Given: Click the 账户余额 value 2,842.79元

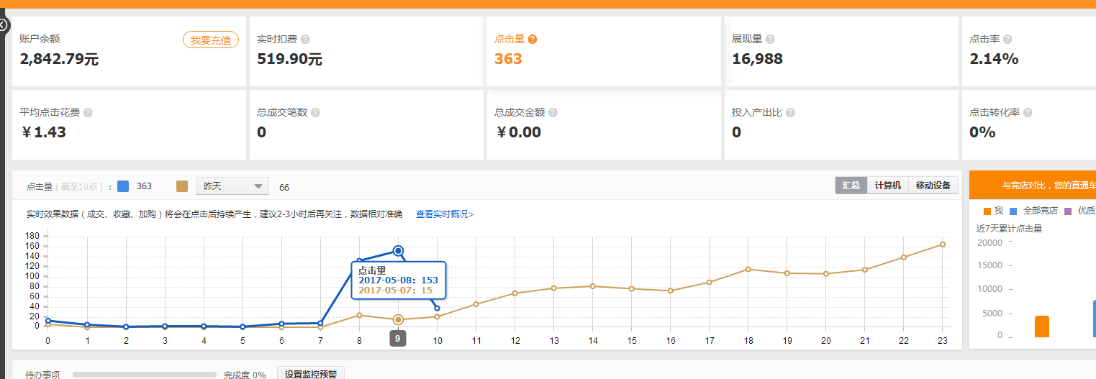Looking at the screenshot, I should click(x=59, y=59).
